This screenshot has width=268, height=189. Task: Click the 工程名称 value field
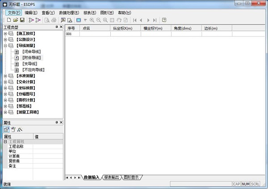[48, 146]
